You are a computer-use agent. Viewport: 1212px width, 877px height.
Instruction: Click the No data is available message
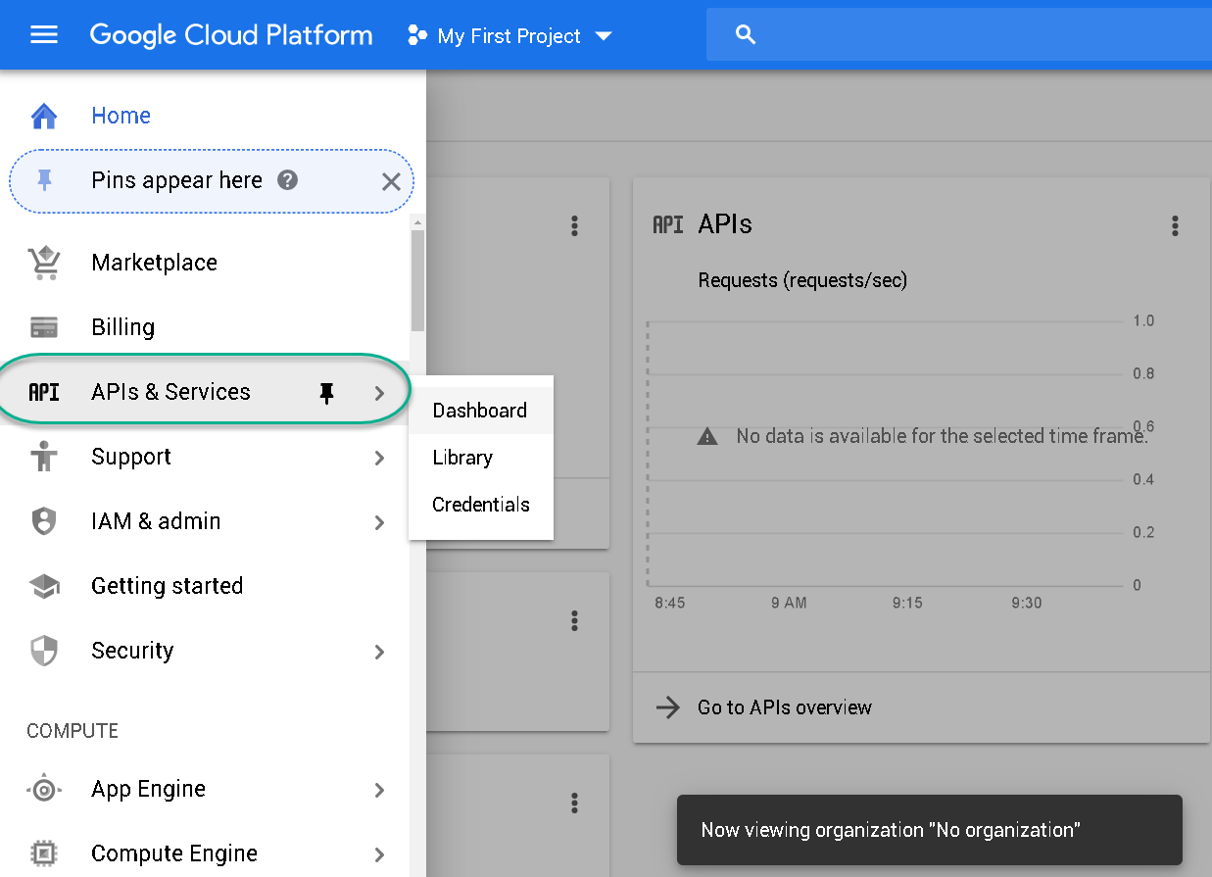point(942,436)
